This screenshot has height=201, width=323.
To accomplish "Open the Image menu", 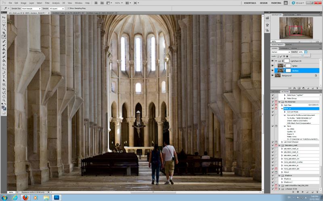I will coord(23,3).
